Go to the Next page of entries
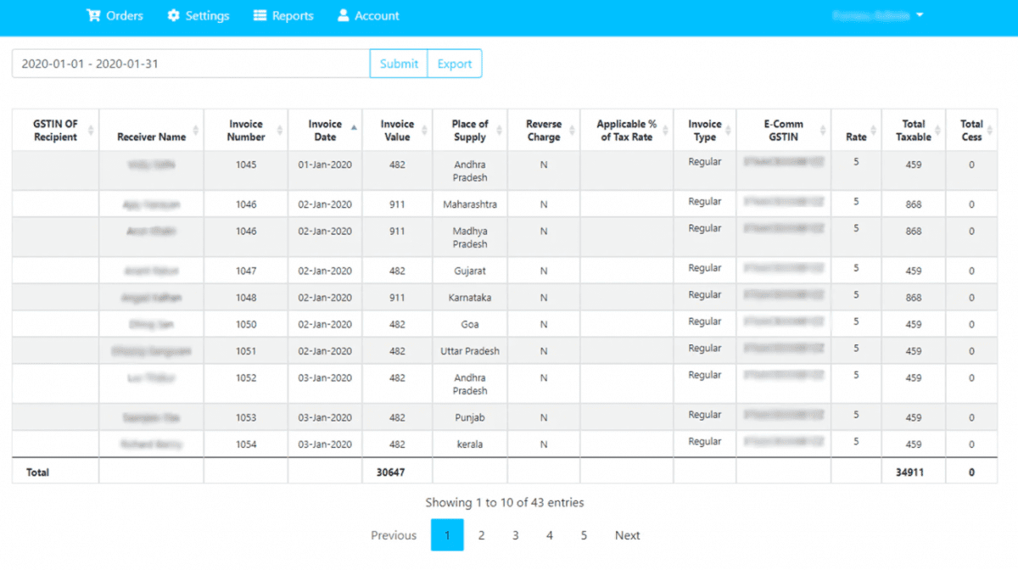The height and width of the screenshot is (570, 1018). click(x=627, y=535)
